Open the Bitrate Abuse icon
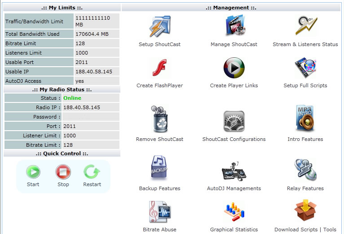The image size is (344, 234). 159,212
